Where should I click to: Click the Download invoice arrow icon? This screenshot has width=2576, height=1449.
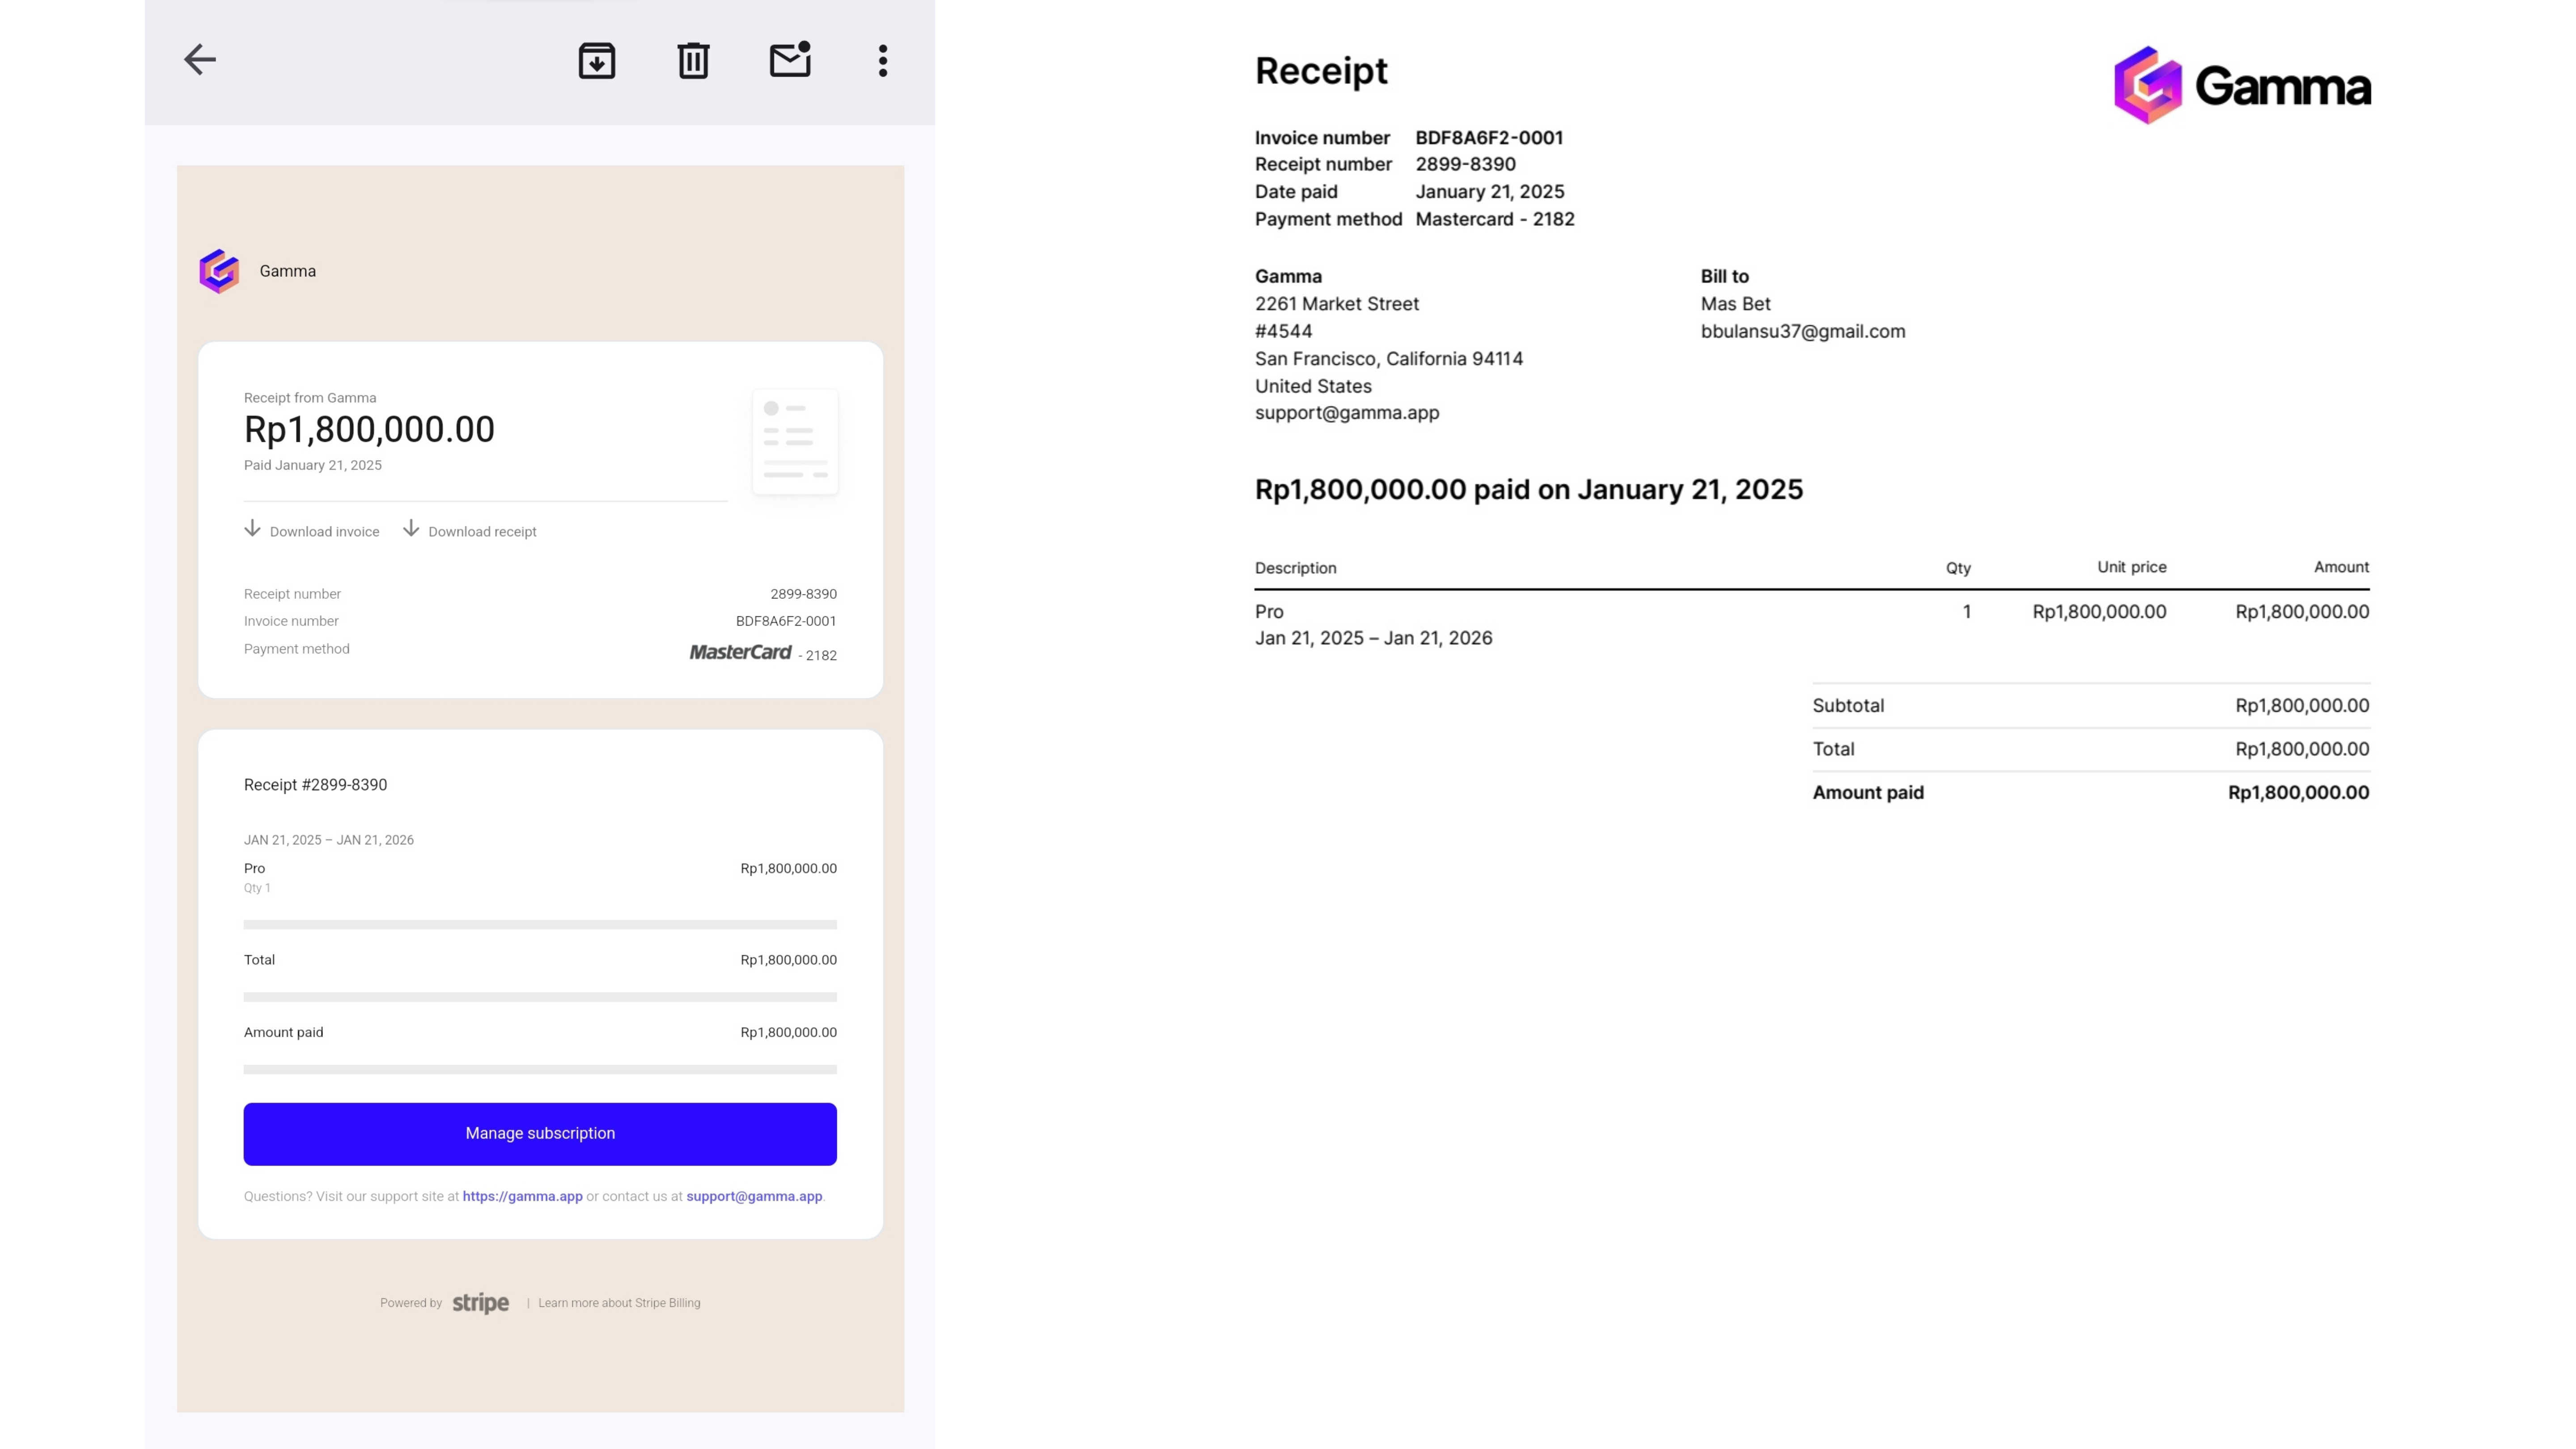[x=252, y=529]
